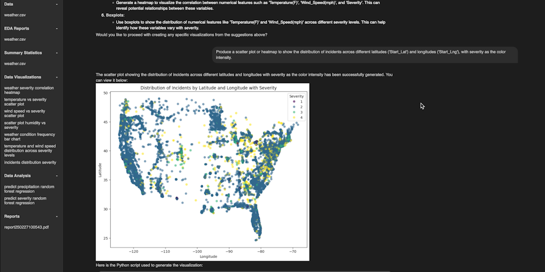Open report250227100543.pdf
The height and width of the screenshot is (272, 545).
coord(27,227)
